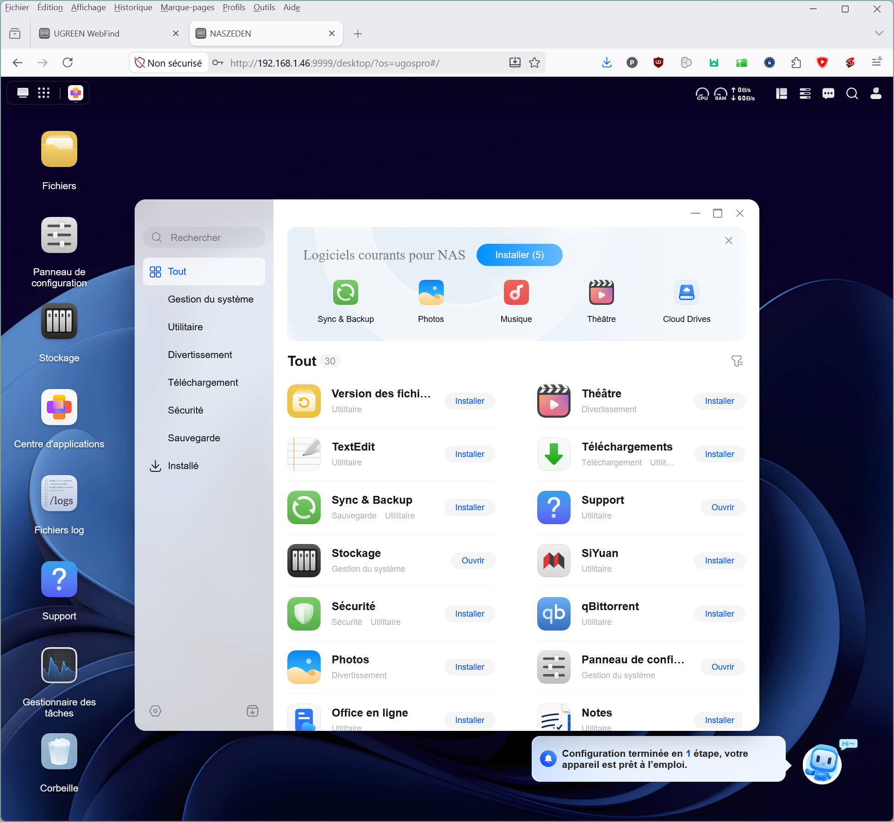Switch to the UGREEN WebFind tab
This screenshot has height=822, width=894.
point(108,33)
